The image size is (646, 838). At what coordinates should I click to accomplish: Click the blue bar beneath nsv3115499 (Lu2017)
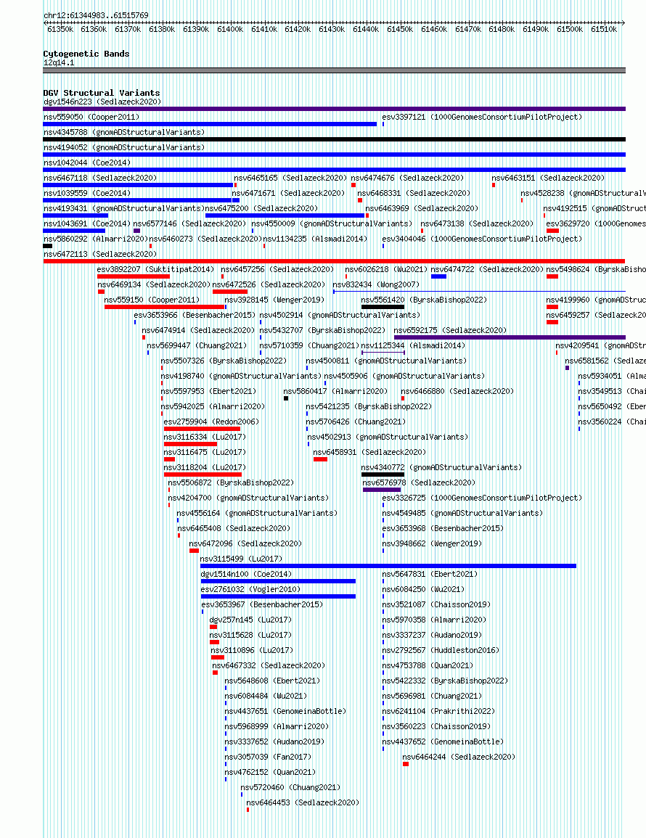(388, 566)
